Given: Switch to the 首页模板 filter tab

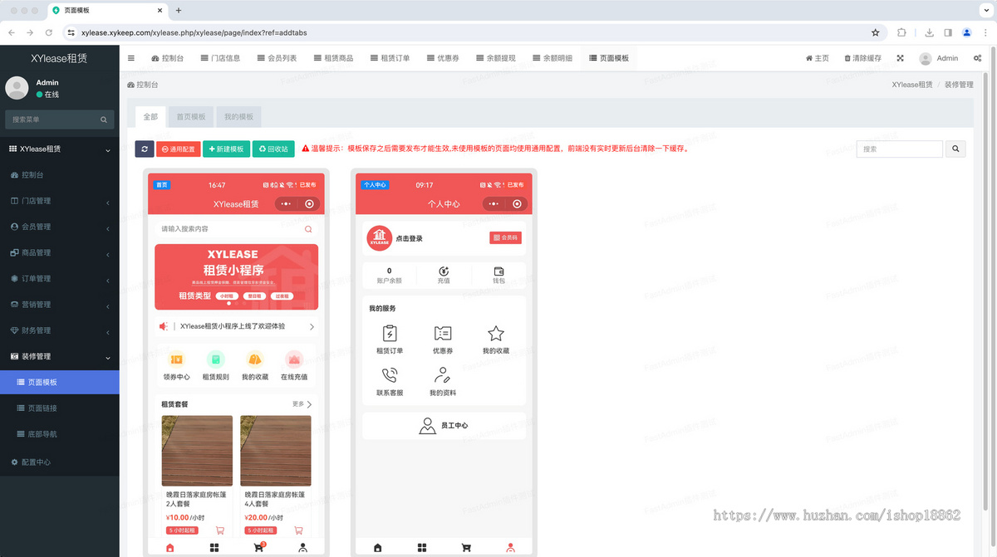Looking at the screenshot, I should (189, 116).
